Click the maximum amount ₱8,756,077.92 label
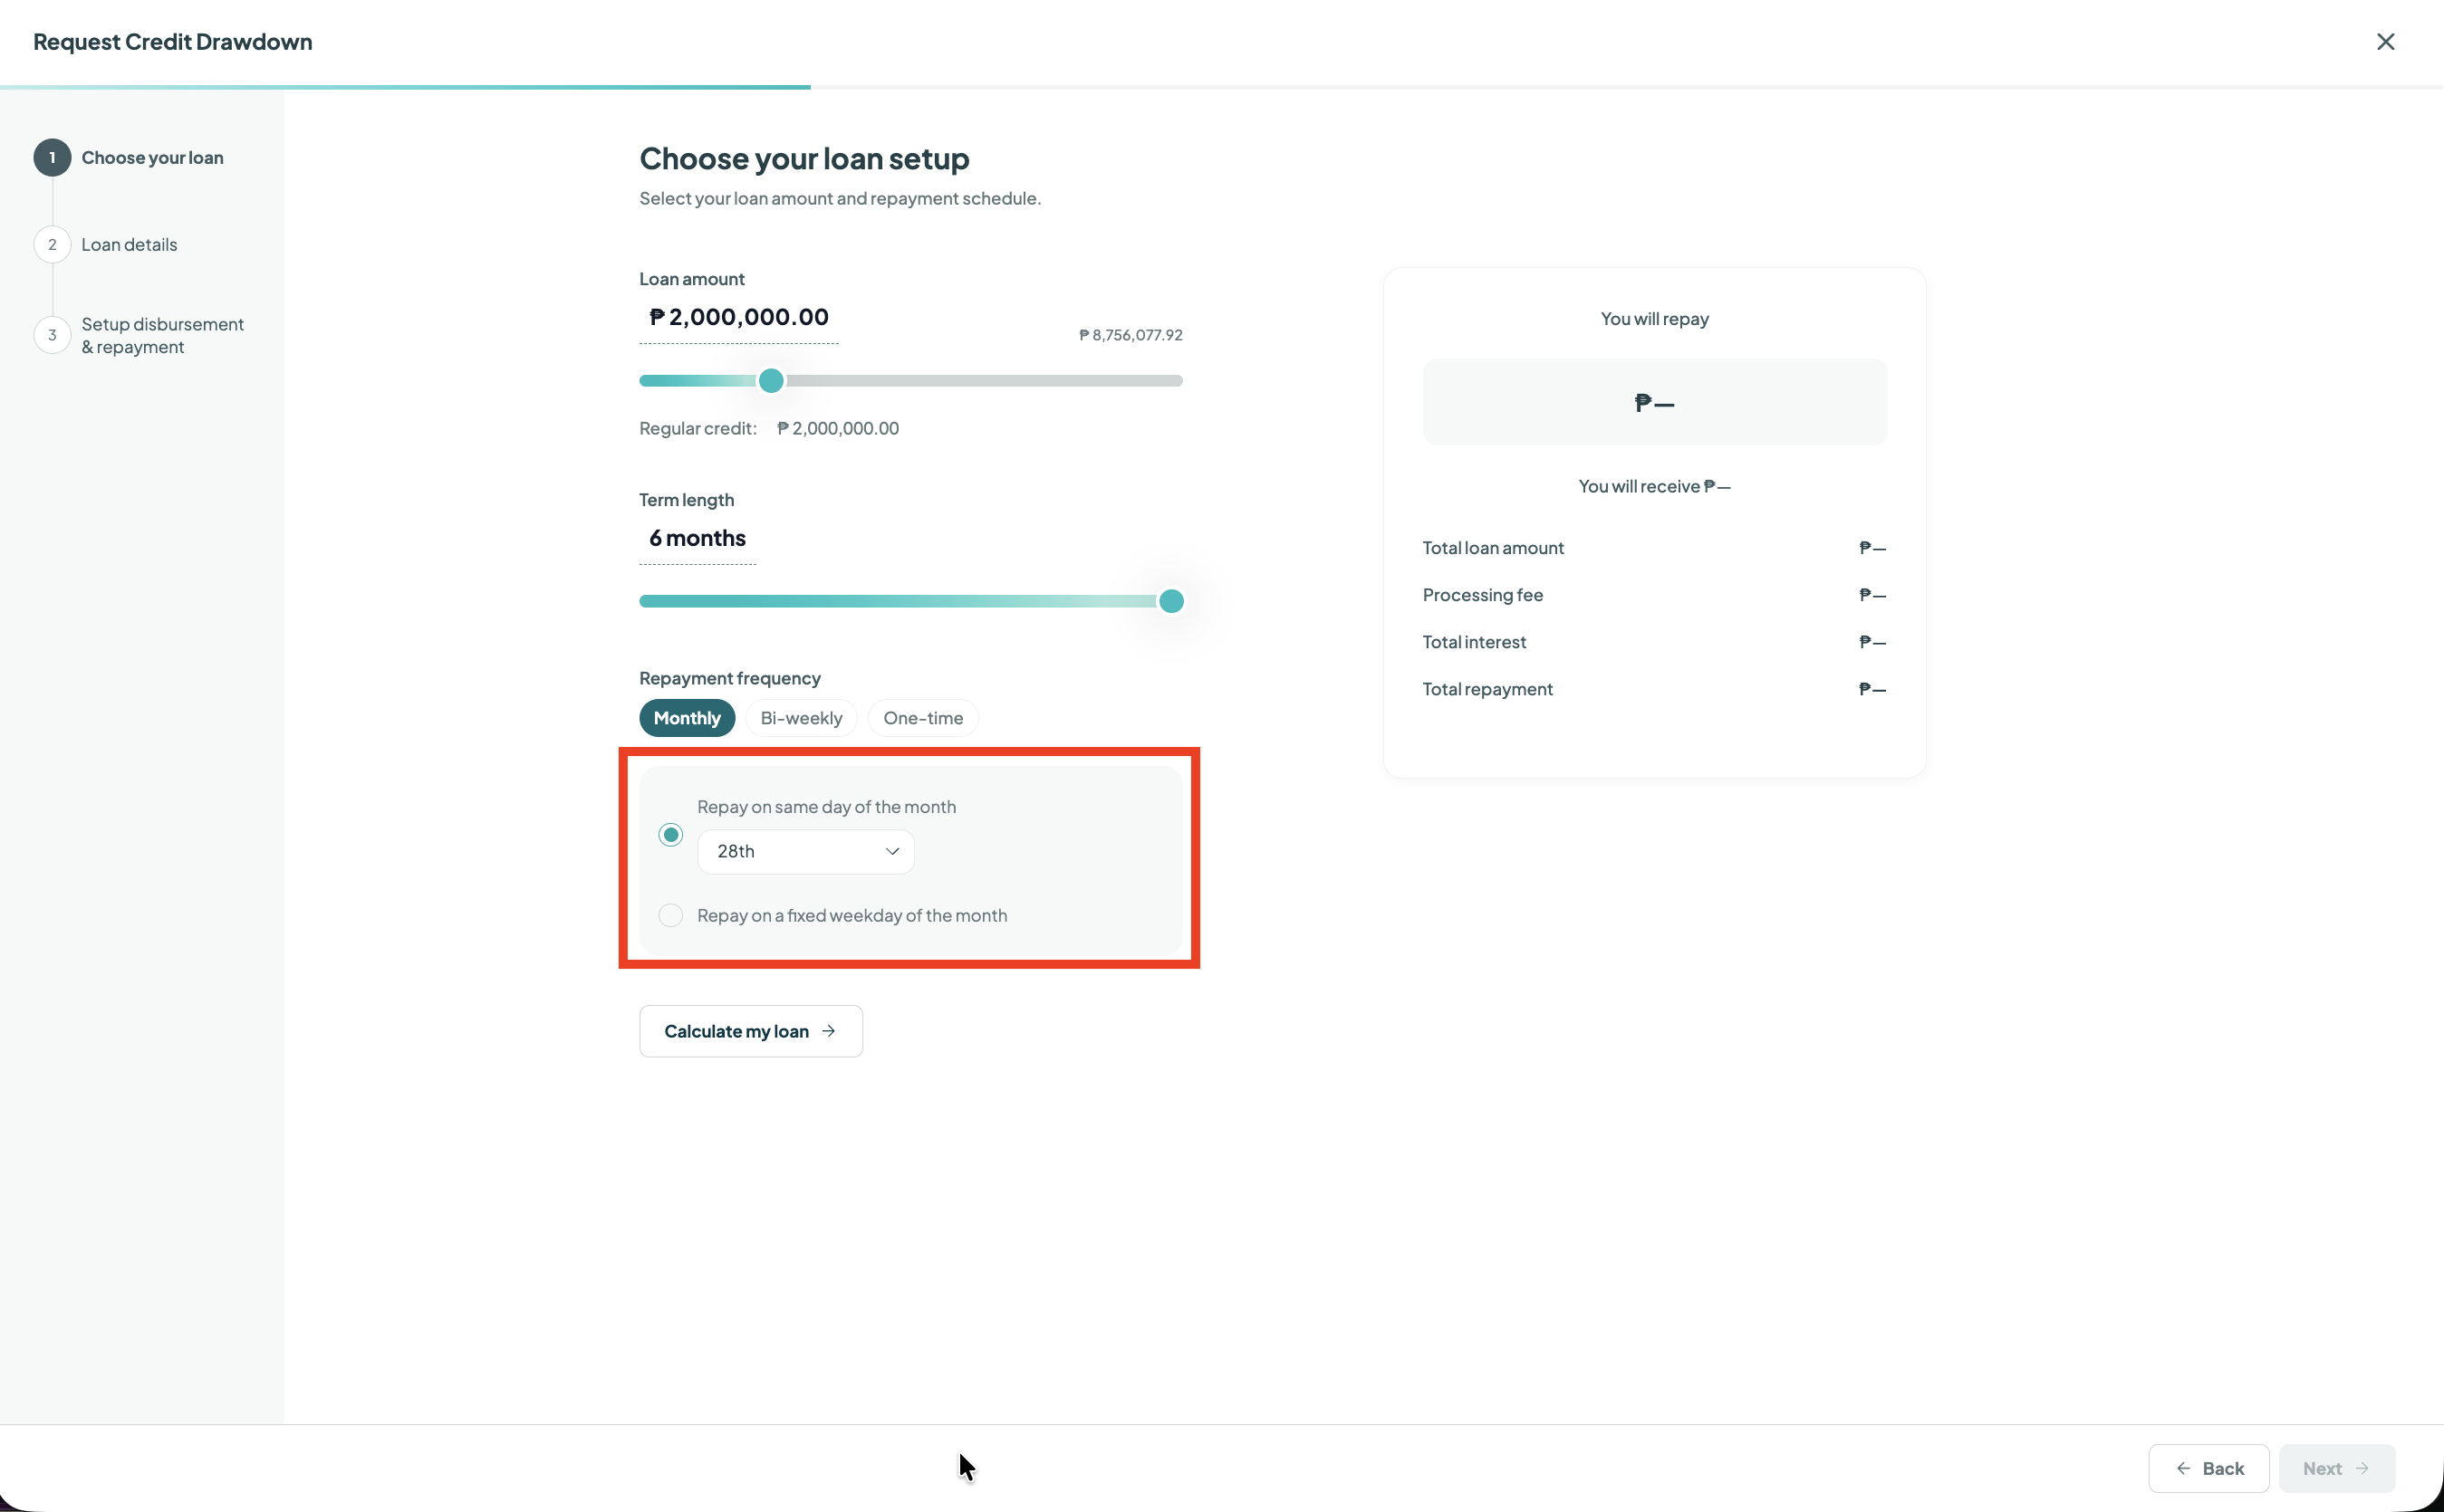Screen dimensions: 2444x1512 1131,335
